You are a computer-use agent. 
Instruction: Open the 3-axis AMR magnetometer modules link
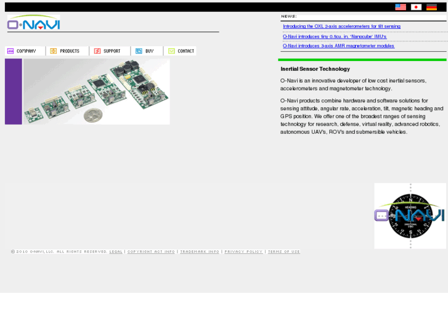(x=338, y=46)
